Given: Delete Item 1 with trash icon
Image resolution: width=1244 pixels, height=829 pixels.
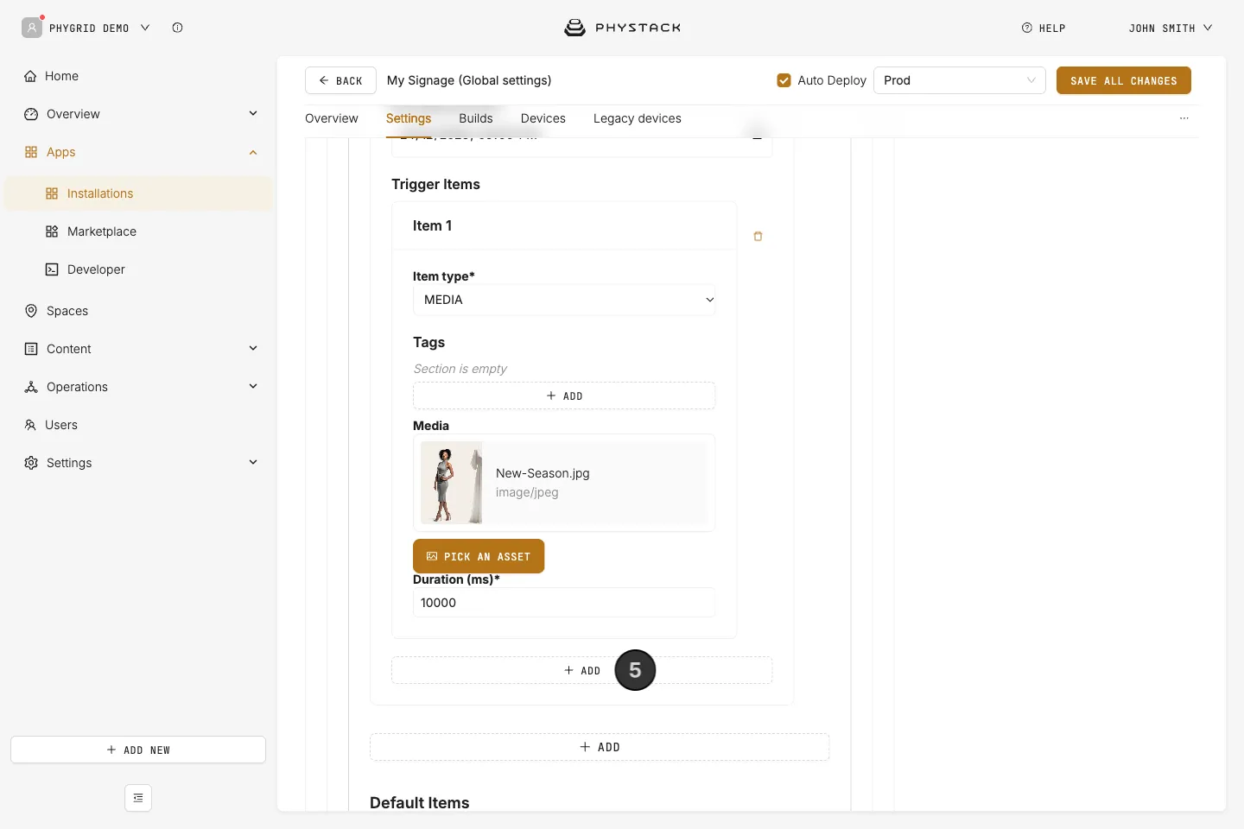Looking at the screenshot, I should [758, 236].
